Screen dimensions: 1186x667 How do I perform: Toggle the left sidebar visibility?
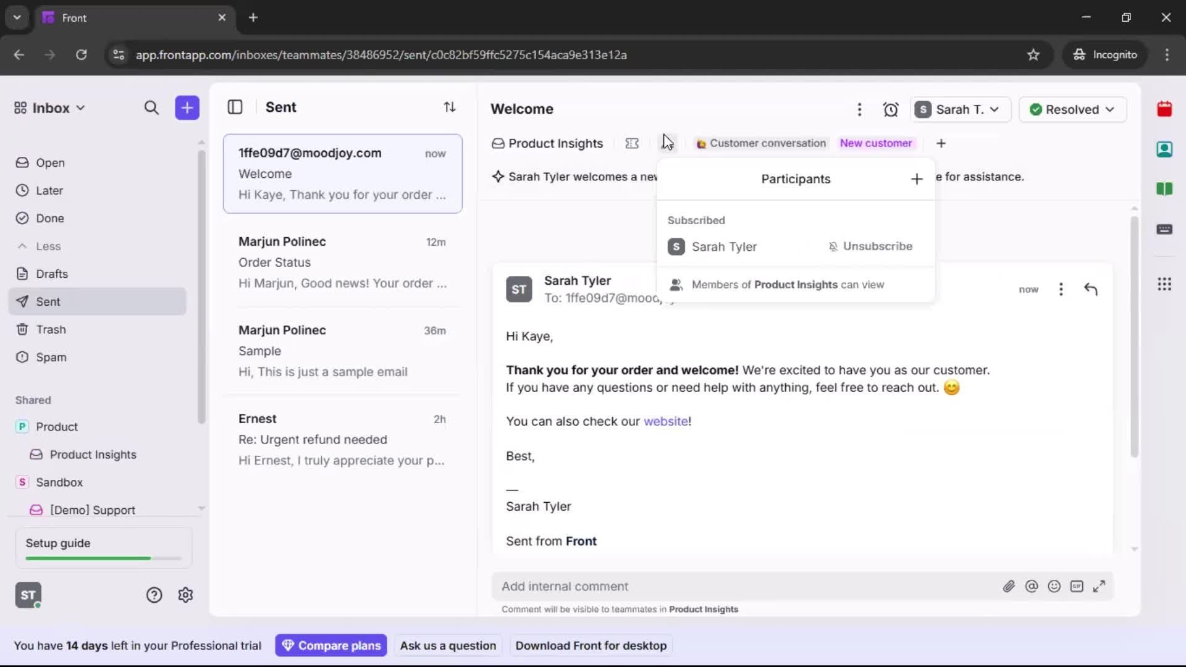[235, 107]
